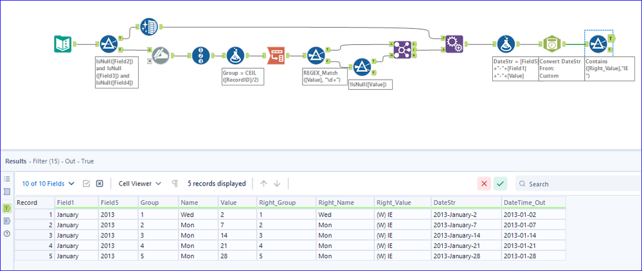Select the Append Fields gear tool
Image resolution: width=642 pixels, height=271 pixels.
(x=455, y=44)
